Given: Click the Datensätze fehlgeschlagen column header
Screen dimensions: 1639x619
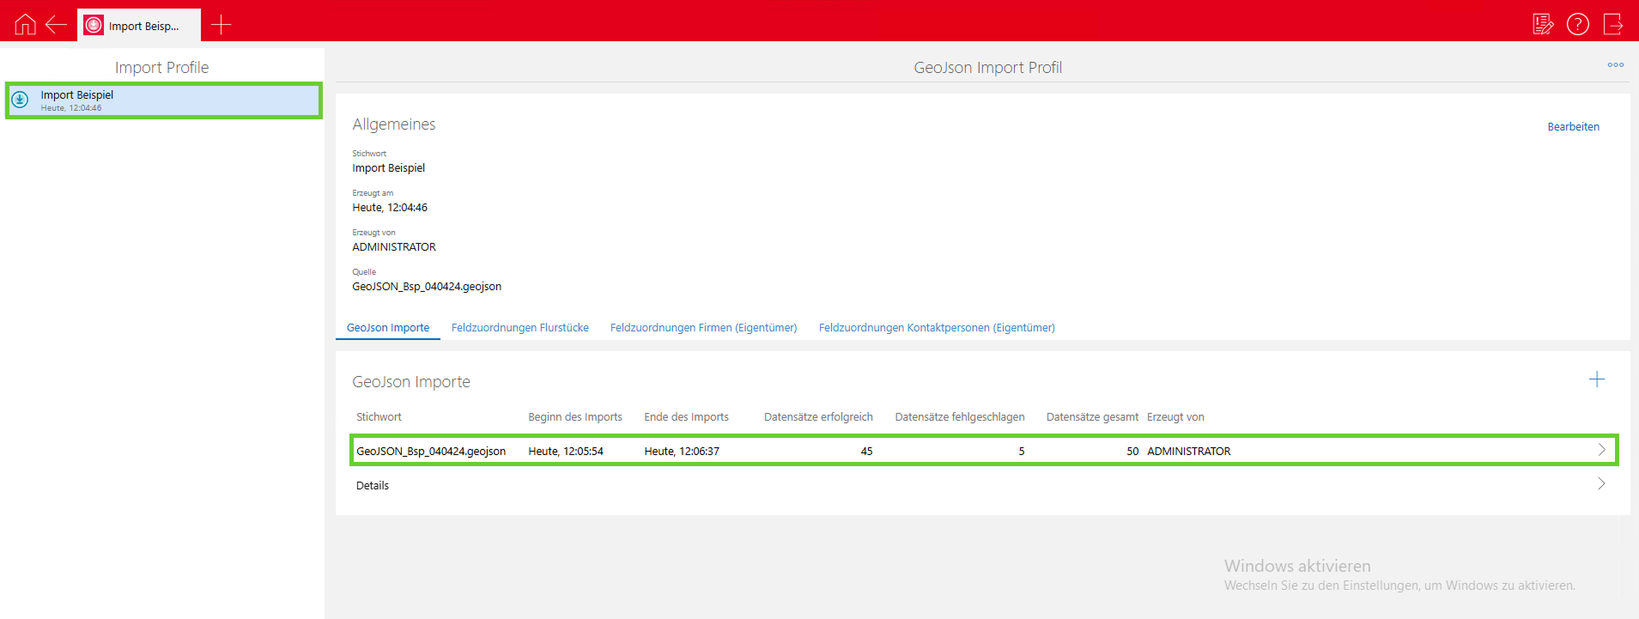Looking at the screenshot, I should tap(960, 417).
